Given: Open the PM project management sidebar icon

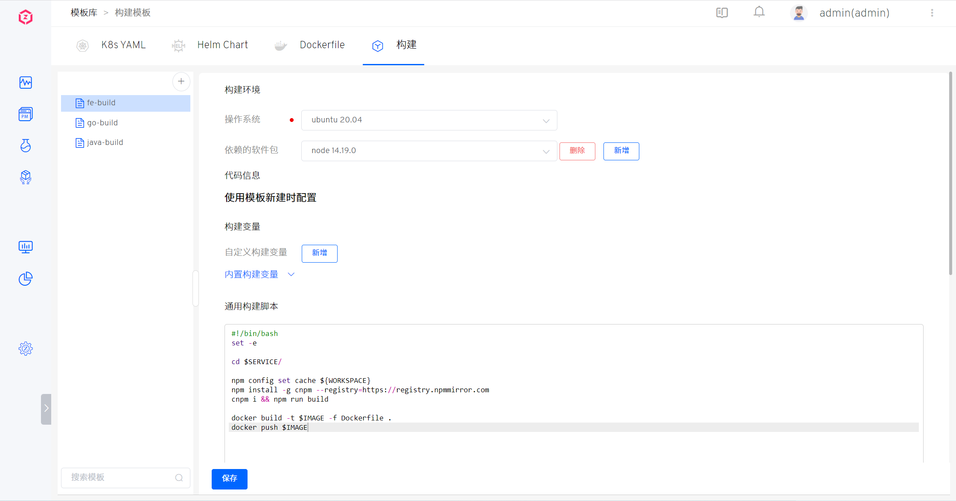Looking at the screenshot, I should tap(26, 114).
